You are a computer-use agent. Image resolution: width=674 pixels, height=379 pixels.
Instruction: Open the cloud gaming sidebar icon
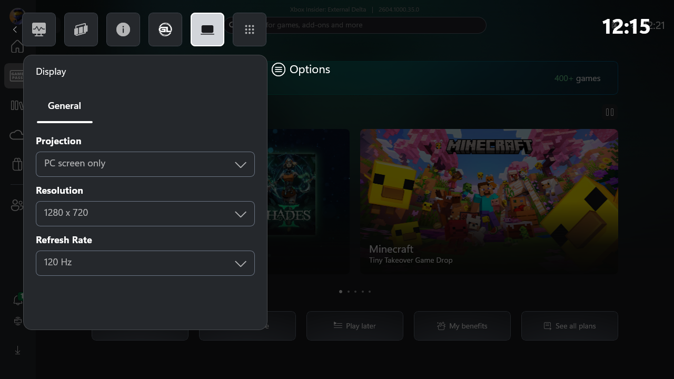(x=17, y=135)
